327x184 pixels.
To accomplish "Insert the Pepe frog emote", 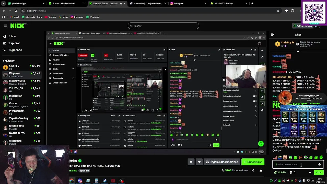I will (280, 157).
